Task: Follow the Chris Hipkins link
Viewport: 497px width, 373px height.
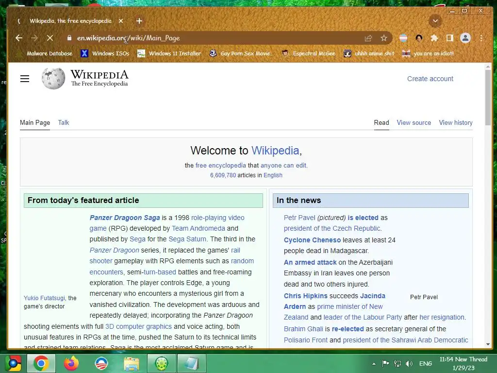Action: (306, 296)
